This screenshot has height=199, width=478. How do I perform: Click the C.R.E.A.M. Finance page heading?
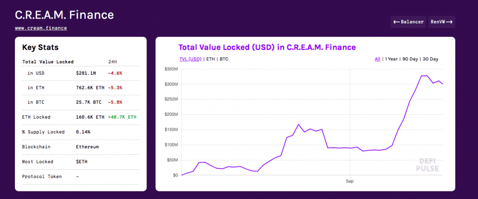[64, 14]
